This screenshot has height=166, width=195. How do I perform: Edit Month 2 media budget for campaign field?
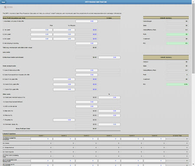click(64, 139)
